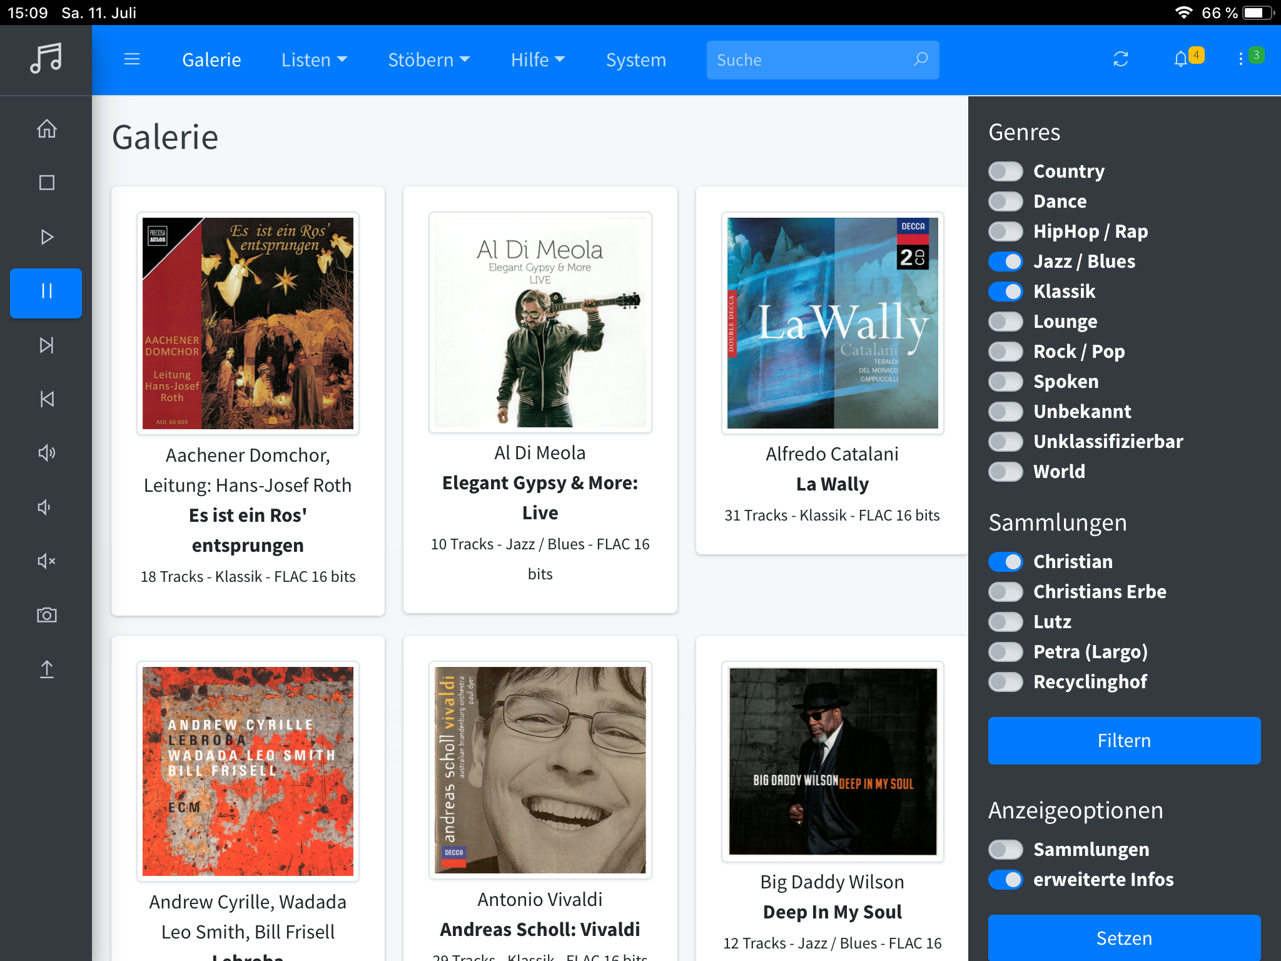Image resolution: width=1281 pixels, height=961 pixels.
Task: Enable the Country genre toggle
Action: point(1006,171)
